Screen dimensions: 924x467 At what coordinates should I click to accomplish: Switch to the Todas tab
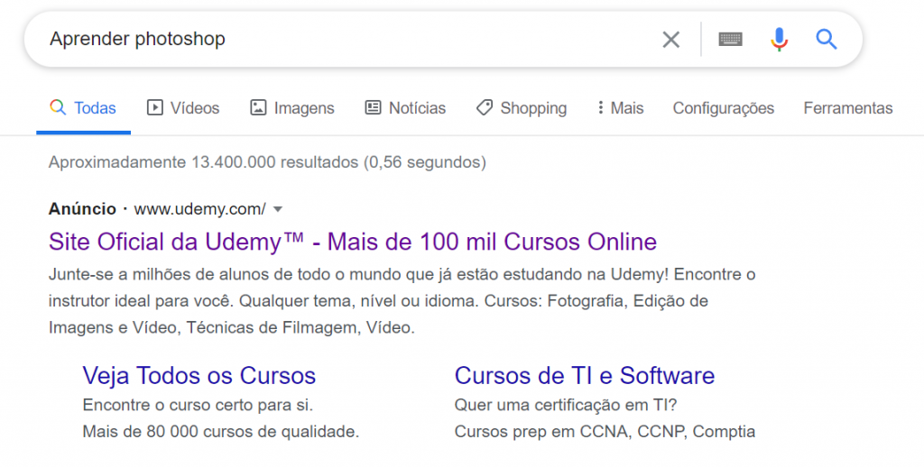pyautogui.click(x=83, y=108)
